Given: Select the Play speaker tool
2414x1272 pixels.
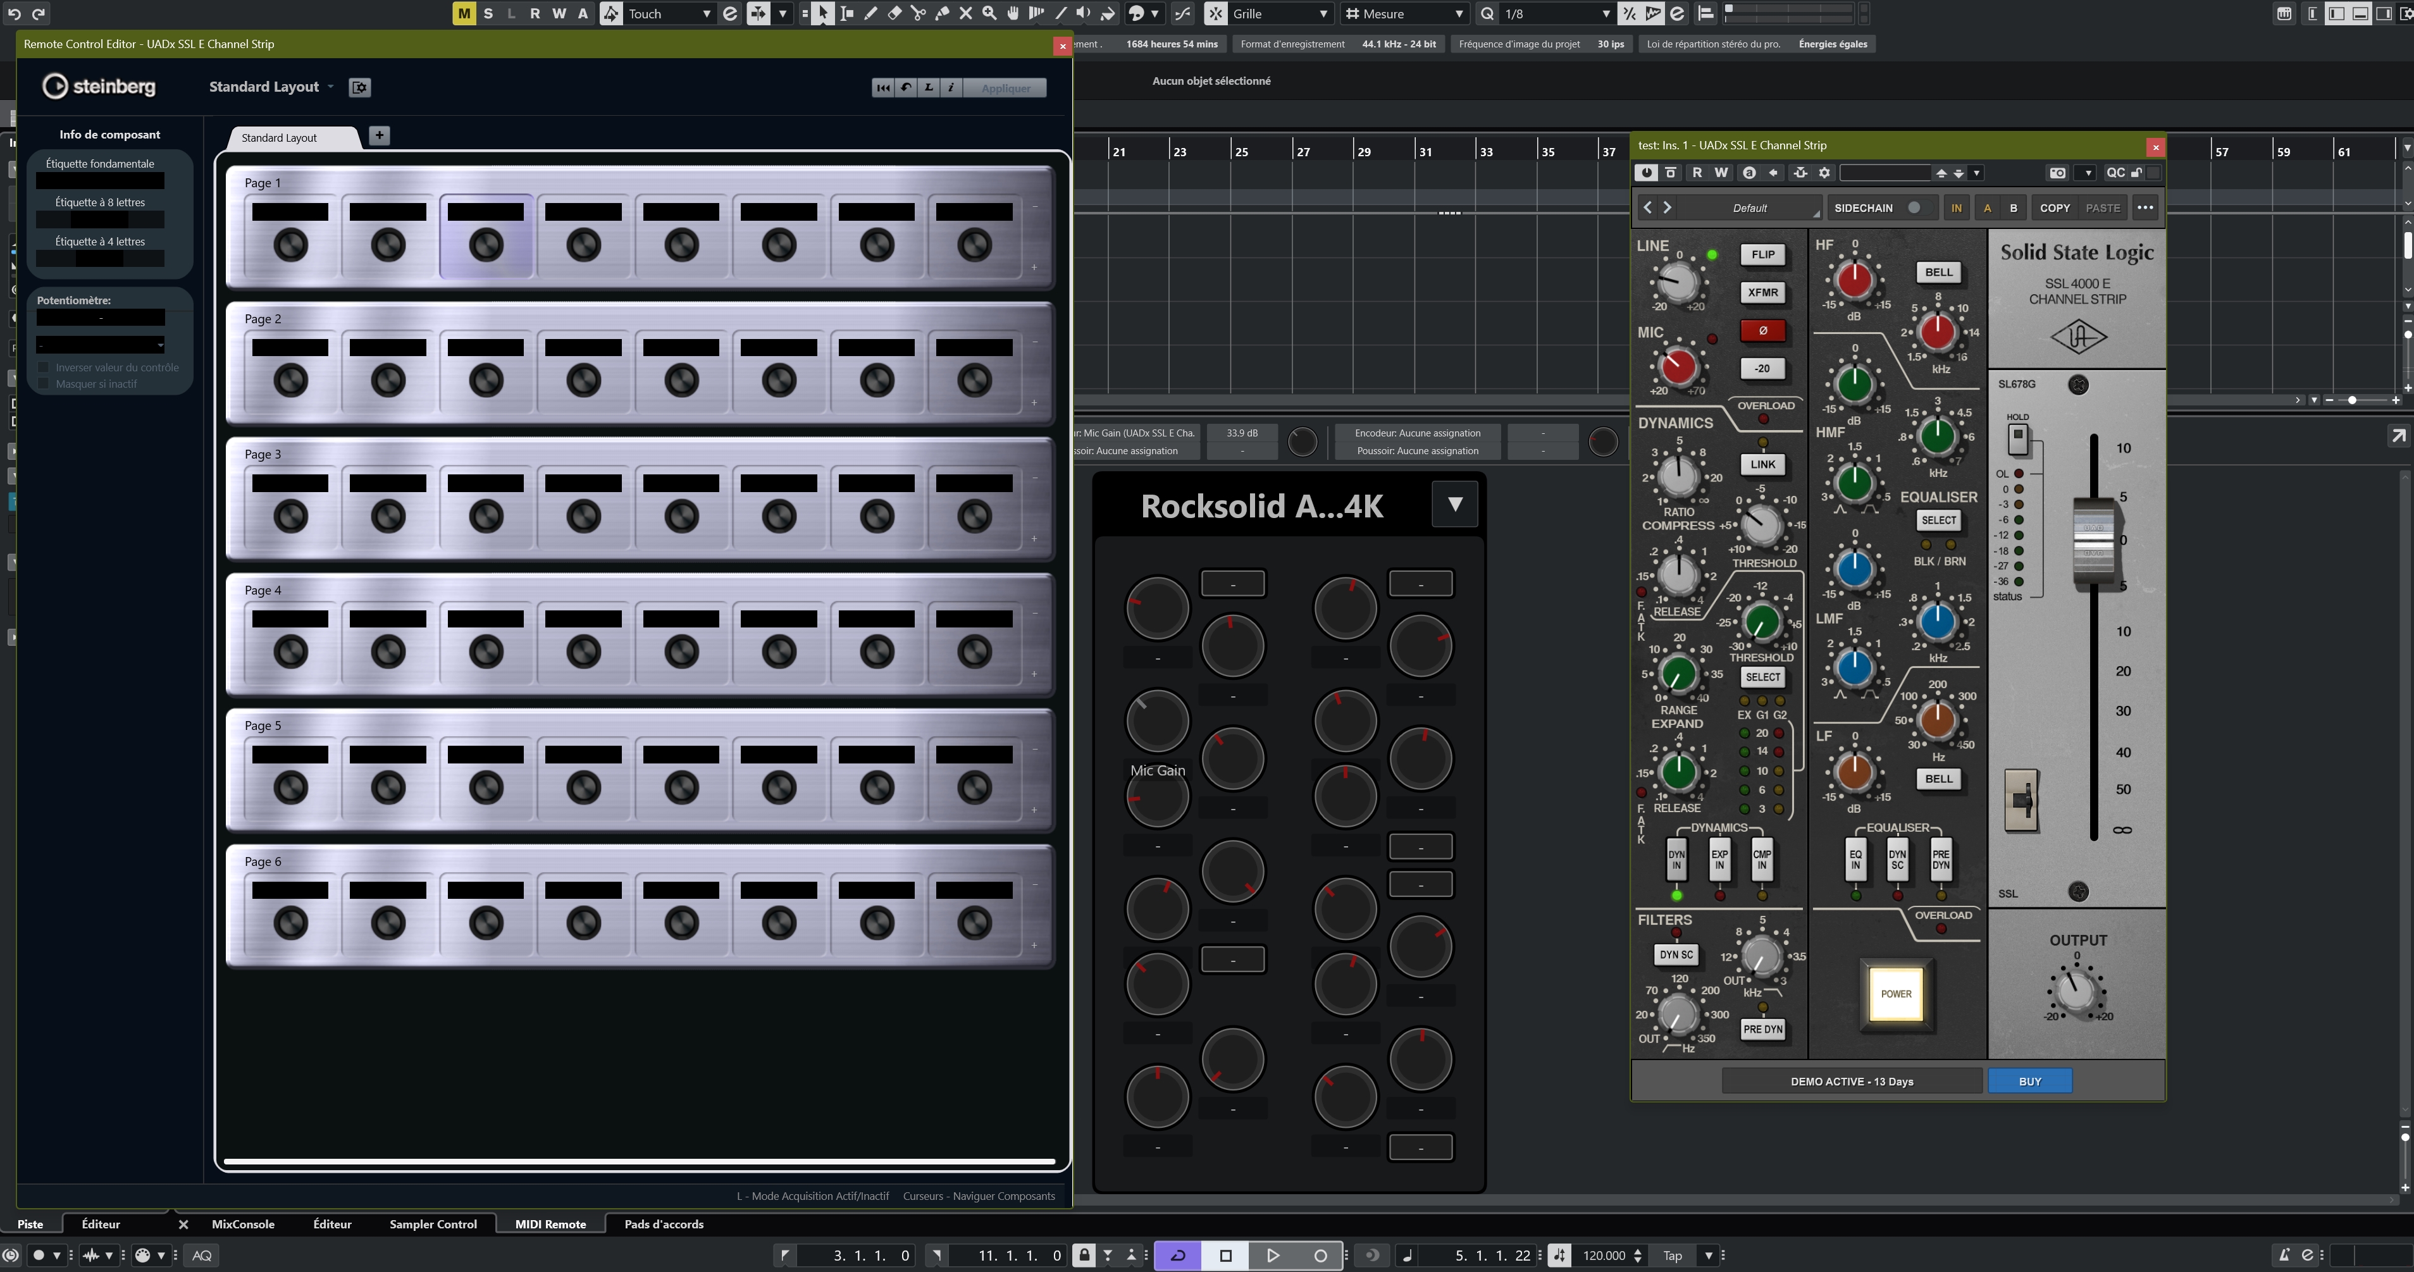Looking at the screenshot, I should (1084, 13).
